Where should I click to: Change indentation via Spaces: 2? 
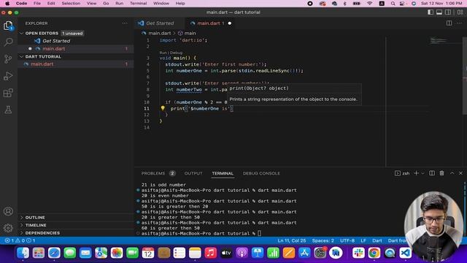323,240
